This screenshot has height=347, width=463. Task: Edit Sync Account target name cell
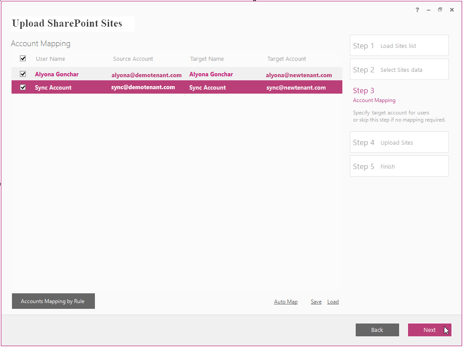click(208, 87)
